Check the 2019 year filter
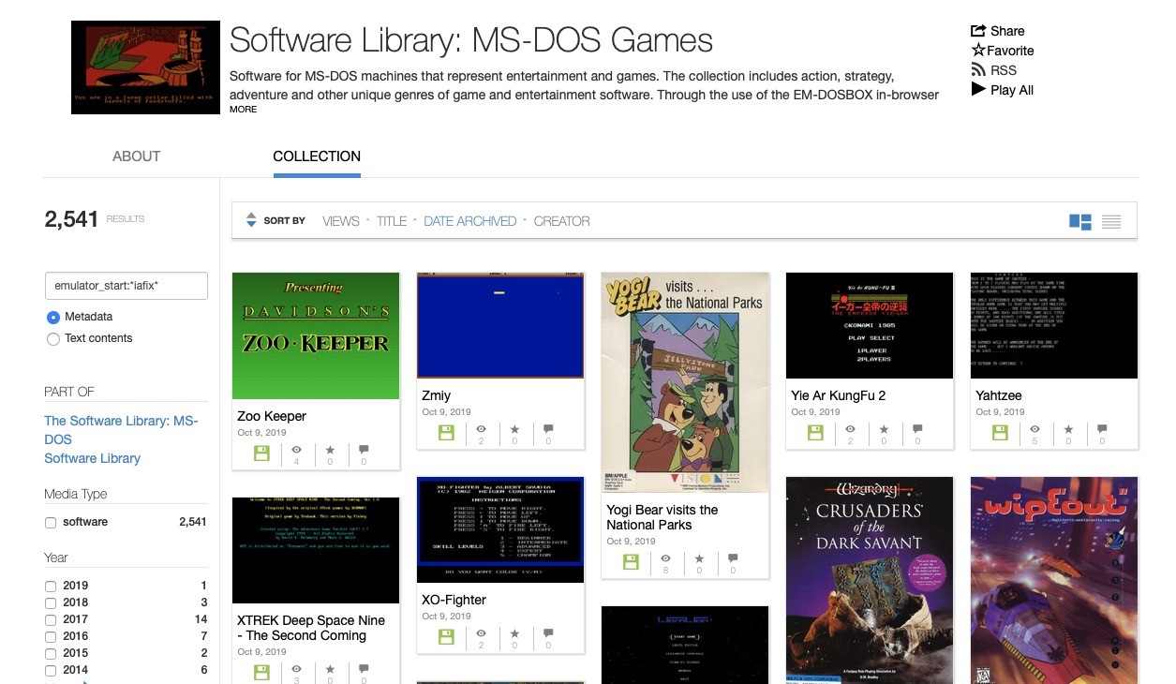This screenshot has width=1176, height=684. [x=51, y=586]
